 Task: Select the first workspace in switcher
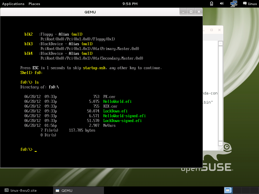pyautogui.click(x=228, y=190)
